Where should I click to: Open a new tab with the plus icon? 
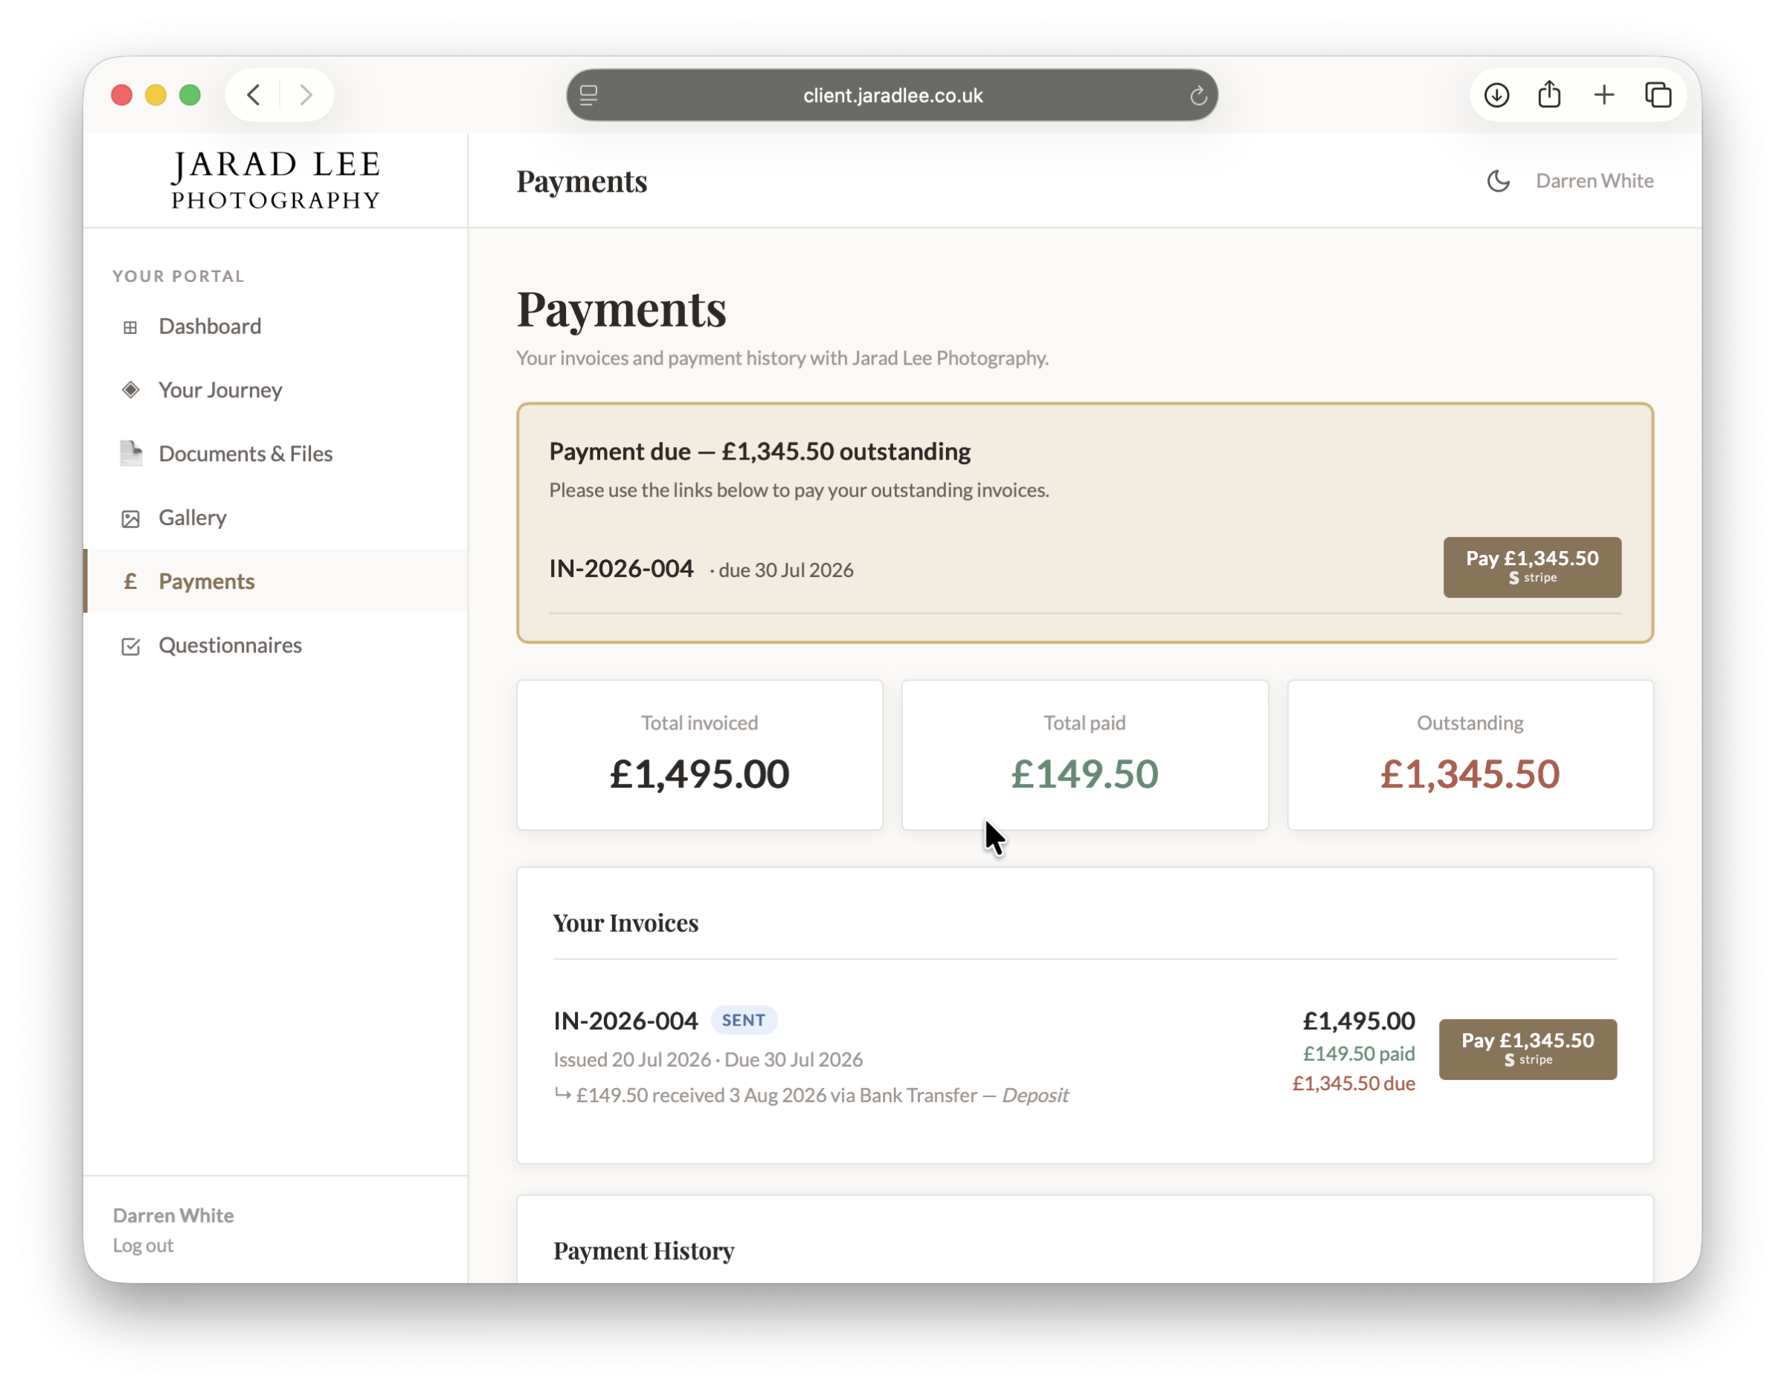pos(1604,95)
